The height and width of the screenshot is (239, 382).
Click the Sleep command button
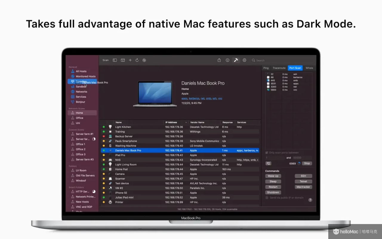(x=273, y=181)
